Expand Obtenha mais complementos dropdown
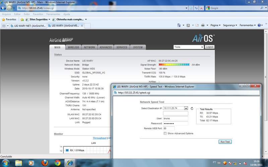 click(86, 19)
